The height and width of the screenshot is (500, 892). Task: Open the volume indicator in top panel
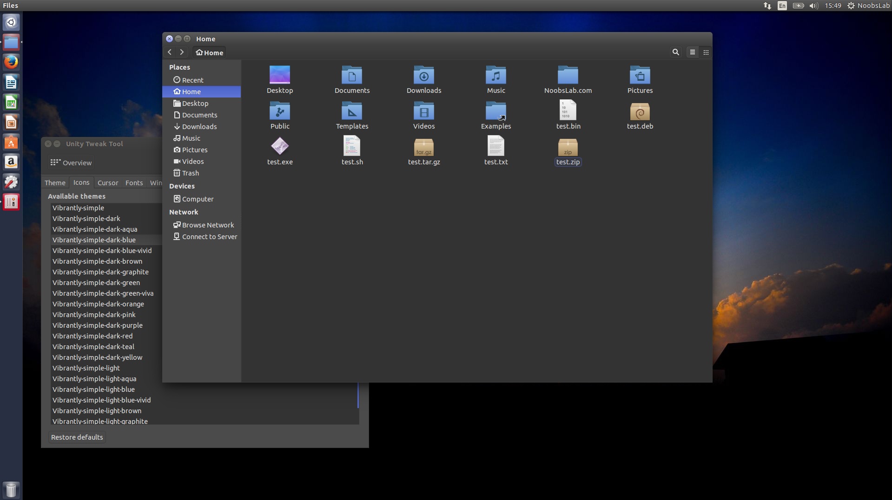click(813, 6)
